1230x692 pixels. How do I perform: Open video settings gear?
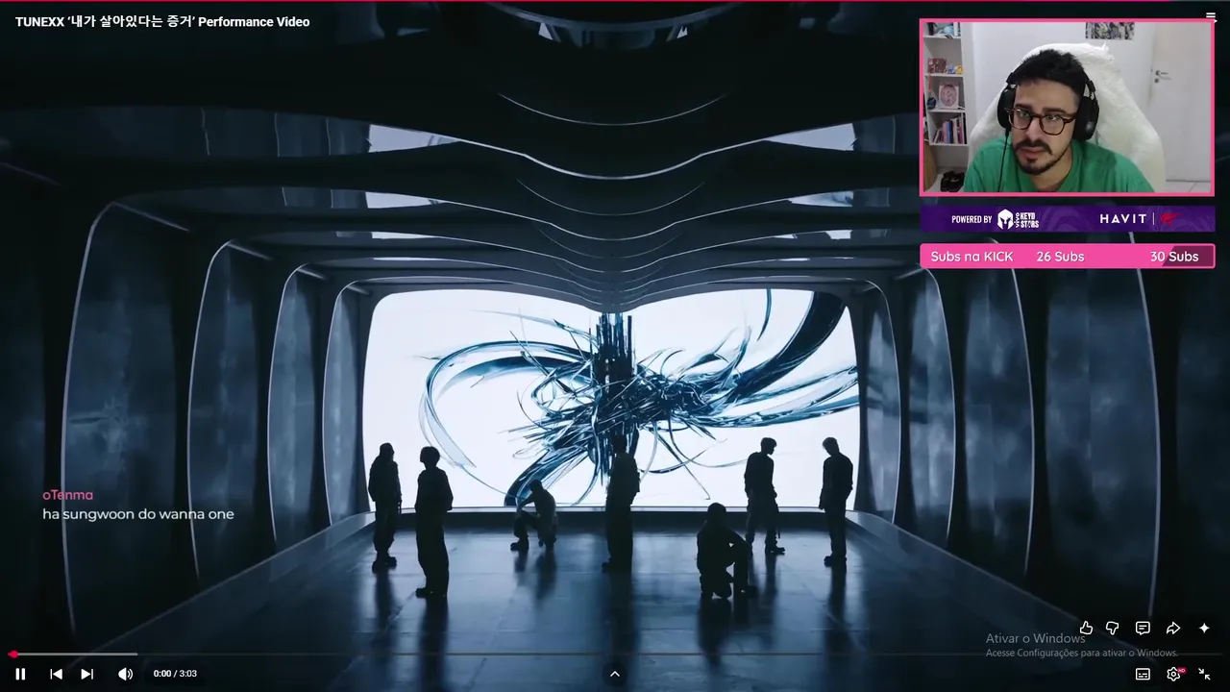[x=1174, y=674]
